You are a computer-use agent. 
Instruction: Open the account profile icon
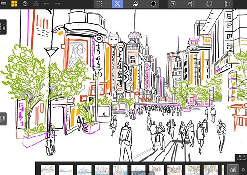pos(36,4)
